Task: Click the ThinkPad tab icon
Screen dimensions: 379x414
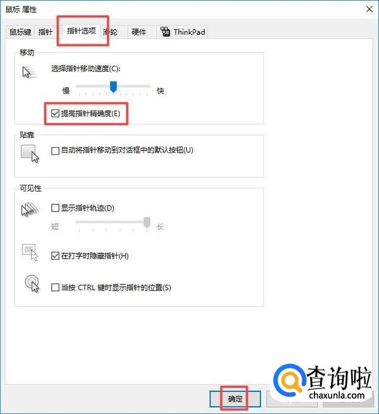Action: (165, 32)
